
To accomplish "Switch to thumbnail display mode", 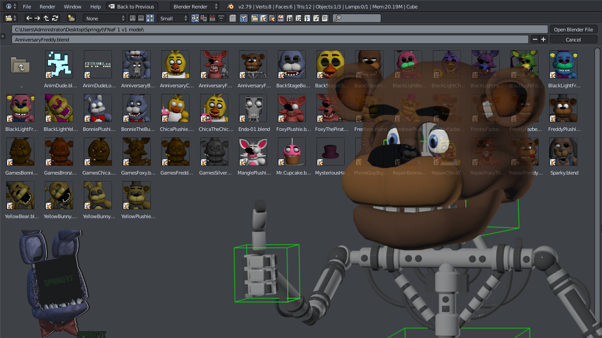I will click(150, 18).
